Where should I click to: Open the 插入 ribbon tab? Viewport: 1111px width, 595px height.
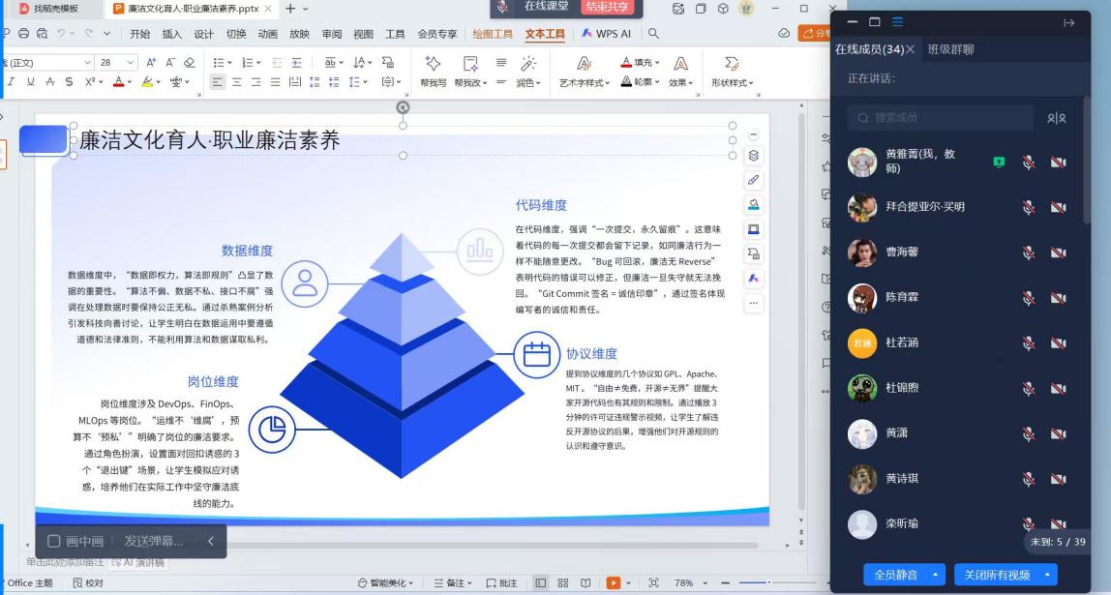point(171,34)
